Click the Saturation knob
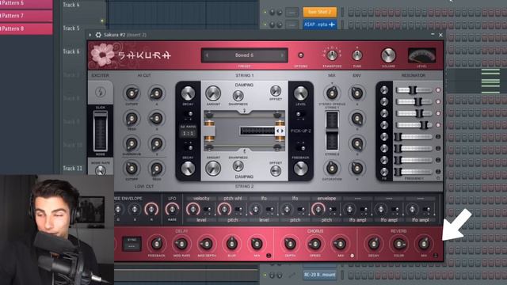507x285 pixels. (x=332, y=168)
